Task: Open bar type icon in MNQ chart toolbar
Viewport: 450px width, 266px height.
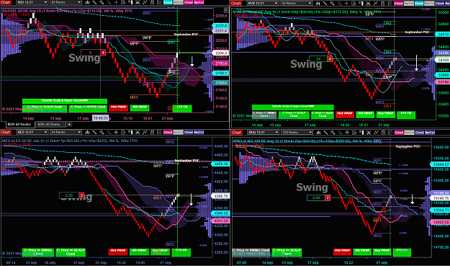Action: click(318, 133)
